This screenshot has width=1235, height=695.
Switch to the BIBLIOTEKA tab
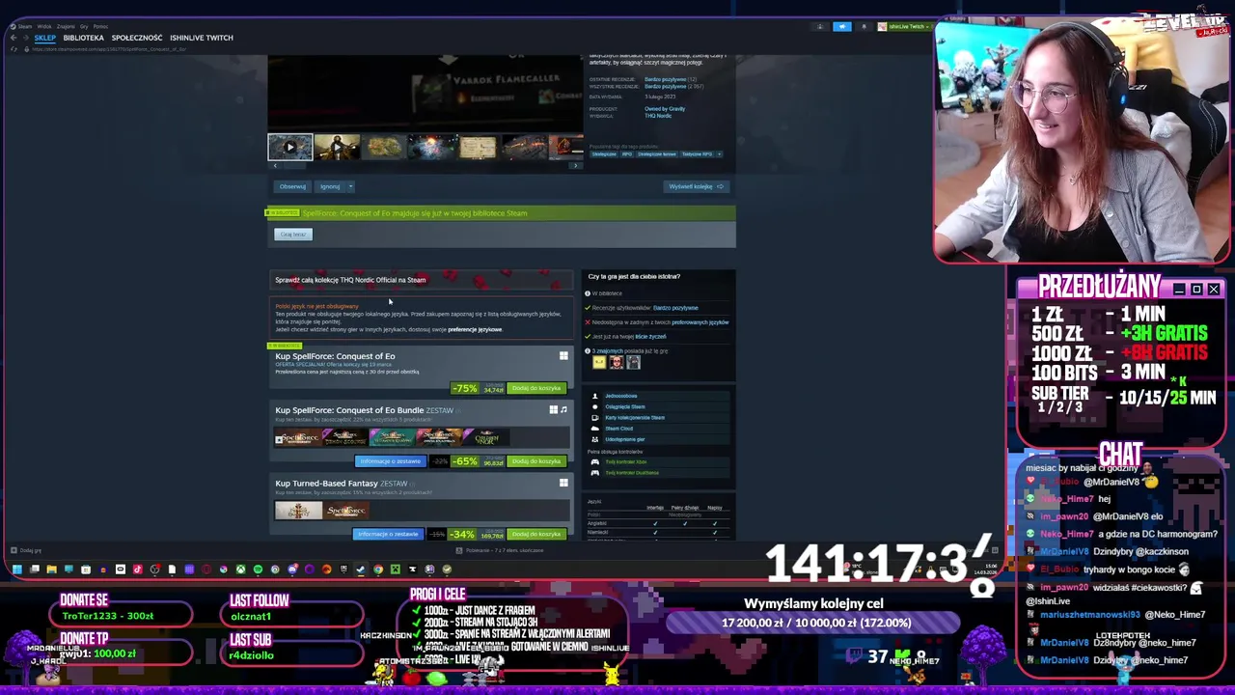83,38
